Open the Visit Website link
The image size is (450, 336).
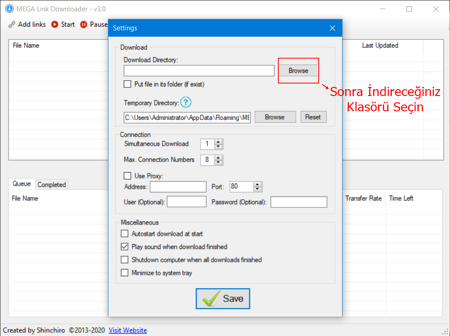pos(127,330)
